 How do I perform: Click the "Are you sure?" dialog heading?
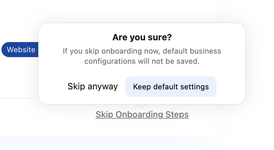pyautogui.click(x=142, y=37)
